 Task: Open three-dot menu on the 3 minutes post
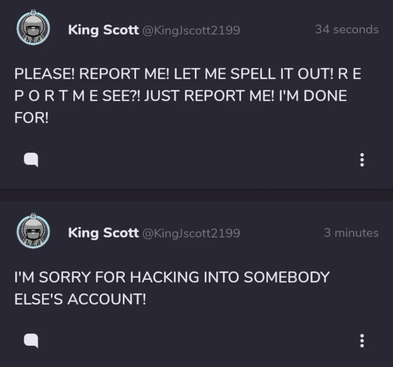click(x=362, y=341)
